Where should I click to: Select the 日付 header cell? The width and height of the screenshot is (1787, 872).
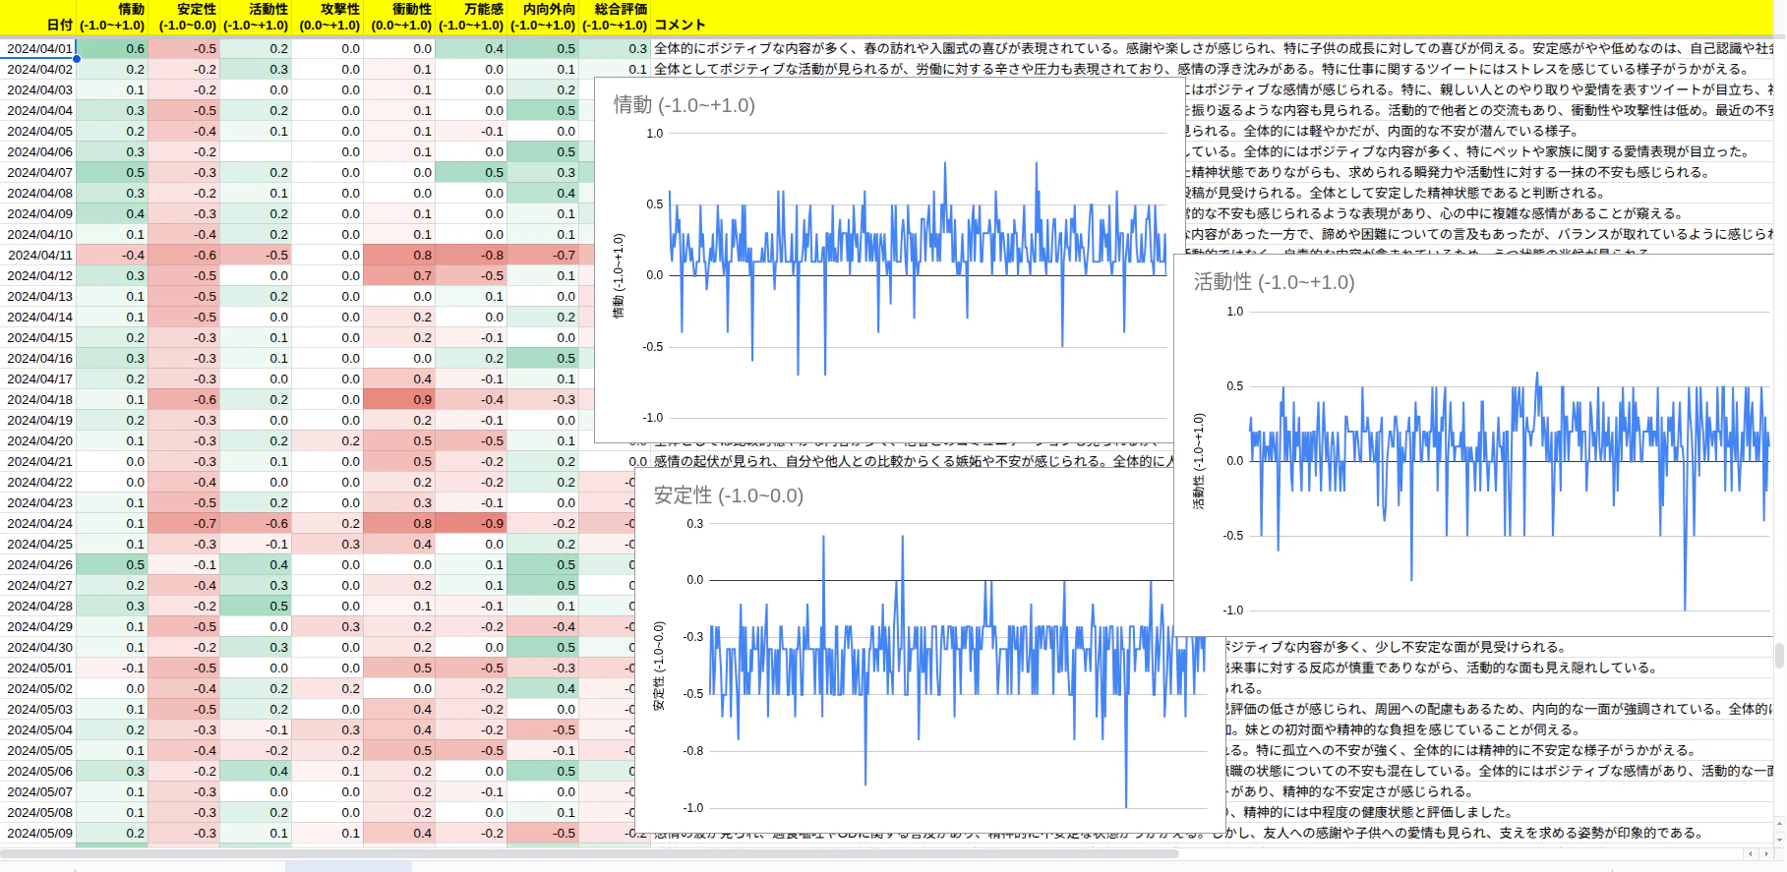click(38, 18)
